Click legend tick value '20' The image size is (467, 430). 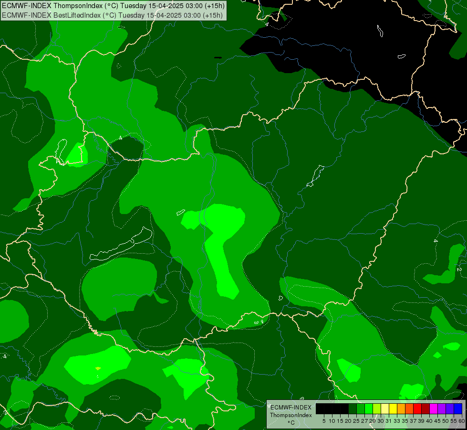tap(348, 421)
